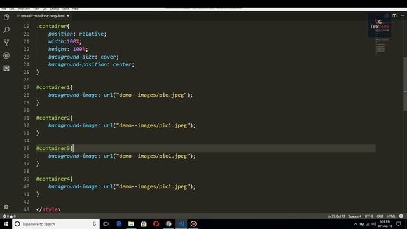407x229 pixels.
Task: Click the volume speaker icon in system tray
Action: click(374, 224)
